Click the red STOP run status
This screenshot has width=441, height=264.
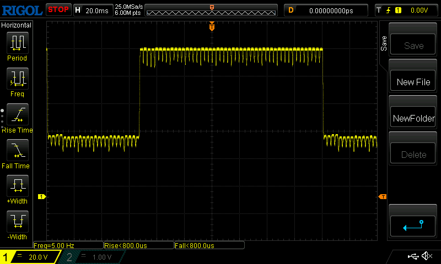coord(58,9)
